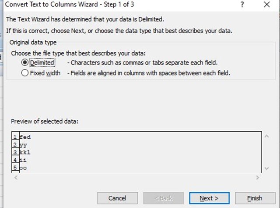Image resolution: width=280 pixels, height=208 pixels.
Task: Select preview row 1 containing 'fed'
Action: [136, 137]
